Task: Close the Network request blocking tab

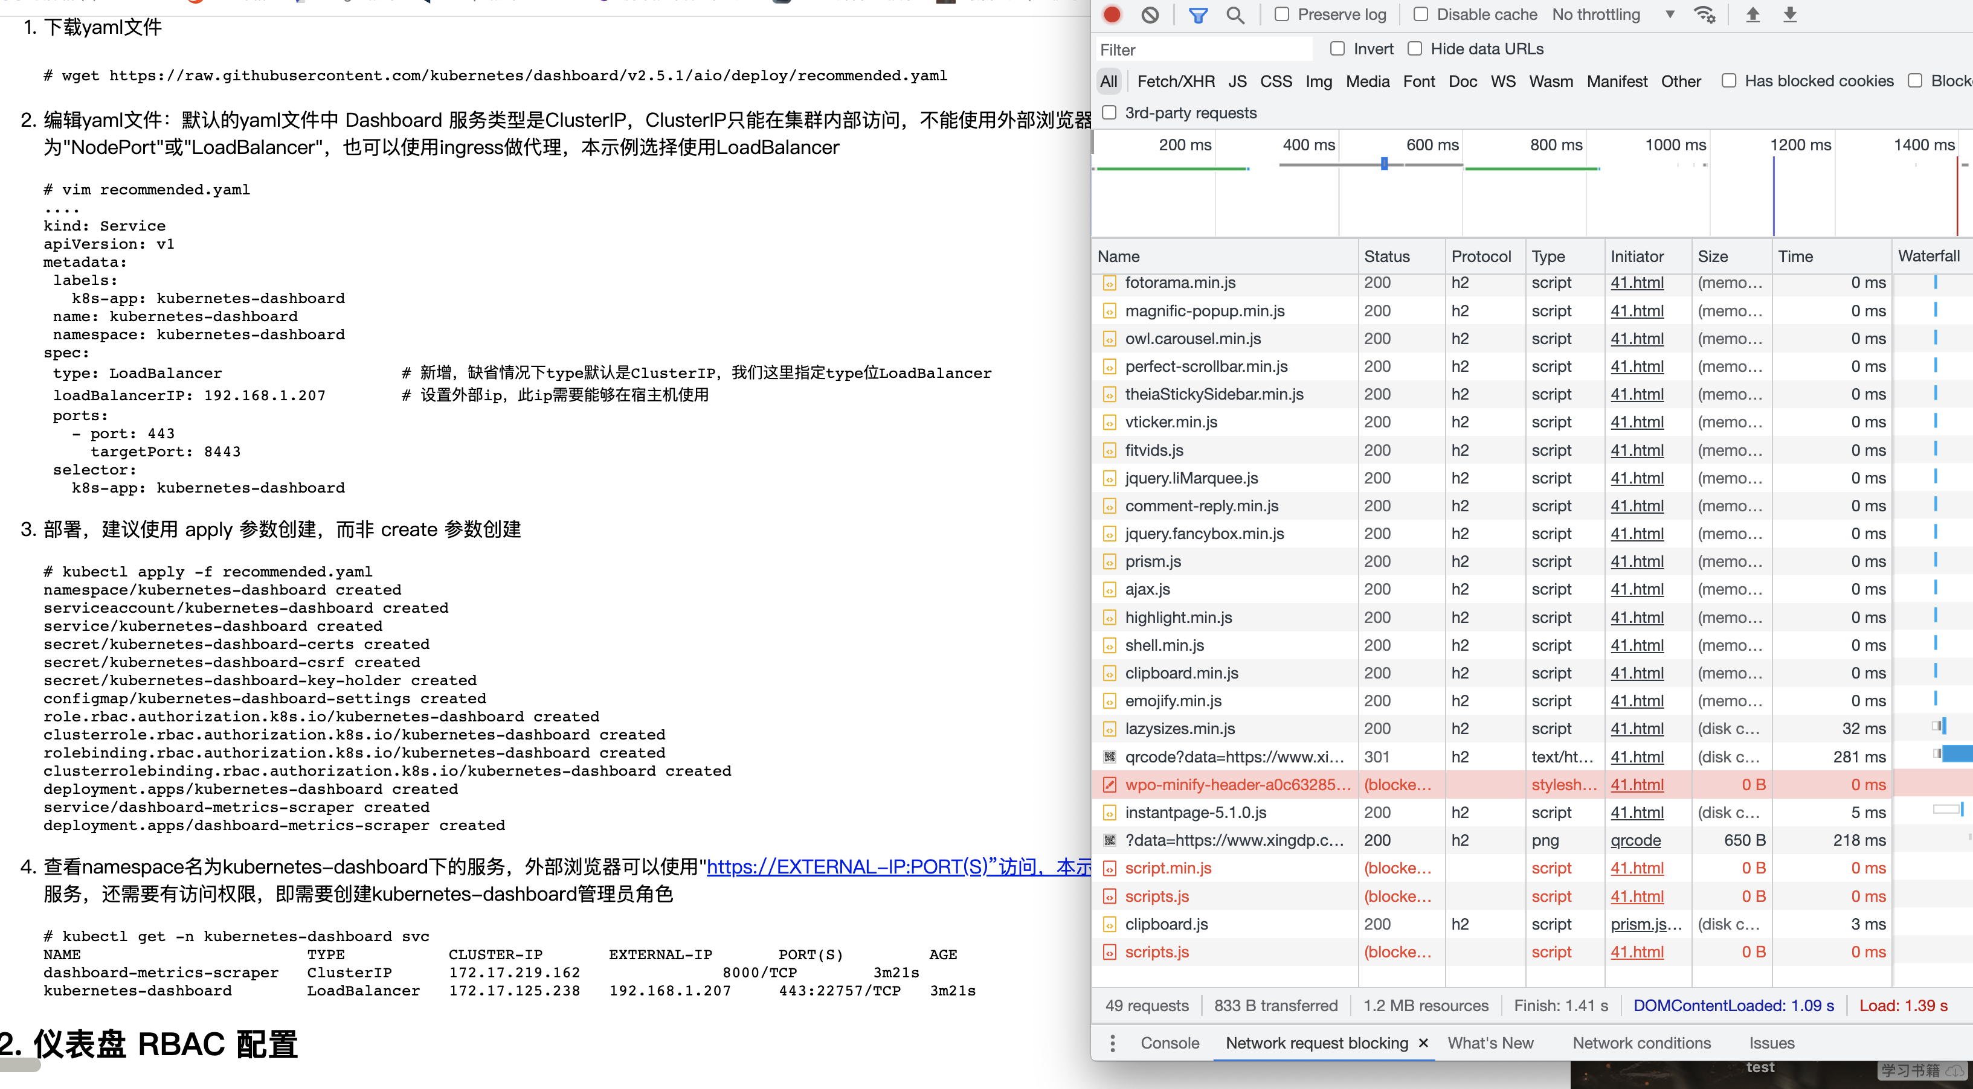Action: (1423, 1043)
